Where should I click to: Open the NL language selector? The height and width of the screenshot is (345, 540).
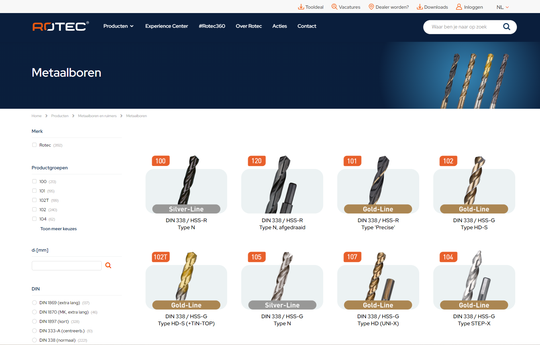point(502,7)
